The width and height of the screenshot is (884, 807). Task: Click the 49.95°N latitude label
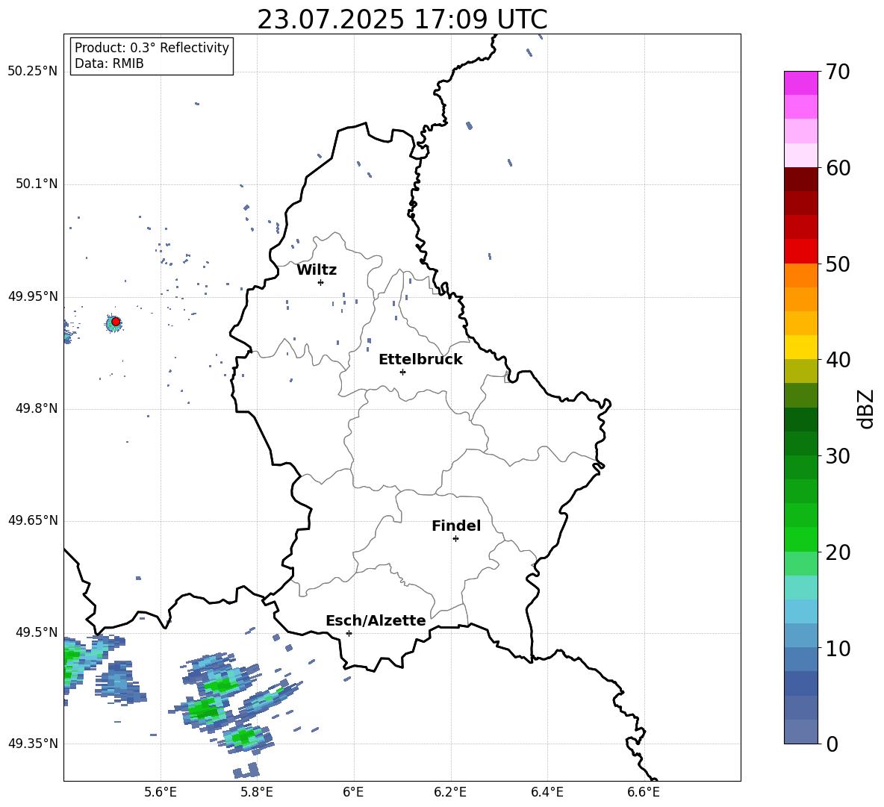coord(33,296)
